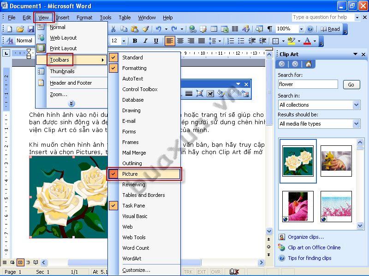Undo the last action
369x276 pixels.
coord(159,29)
